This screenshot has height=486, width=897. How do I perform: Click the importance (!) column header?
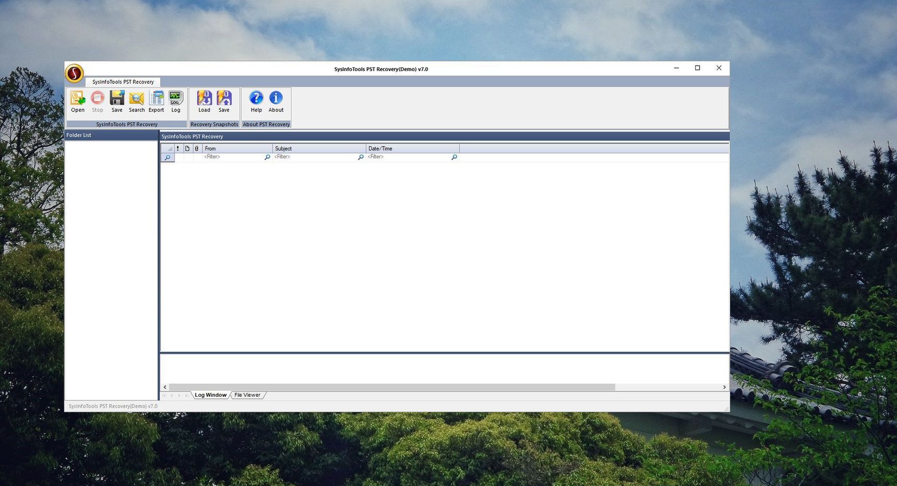(178, 149)
